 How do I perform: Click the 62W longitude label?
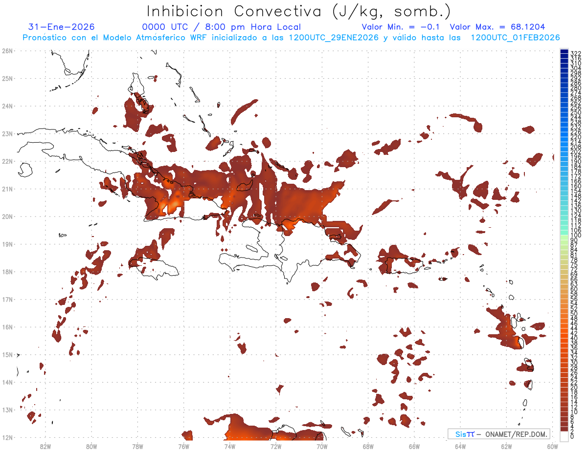tap(507, 446)
